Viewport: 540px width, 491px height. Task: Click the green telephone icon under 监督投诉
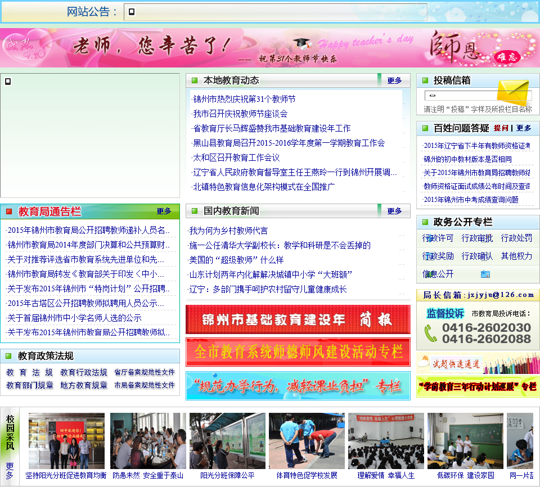click(x=431, y=332)
